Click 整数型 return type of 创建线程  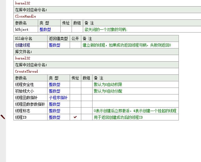tap(54, 45)
